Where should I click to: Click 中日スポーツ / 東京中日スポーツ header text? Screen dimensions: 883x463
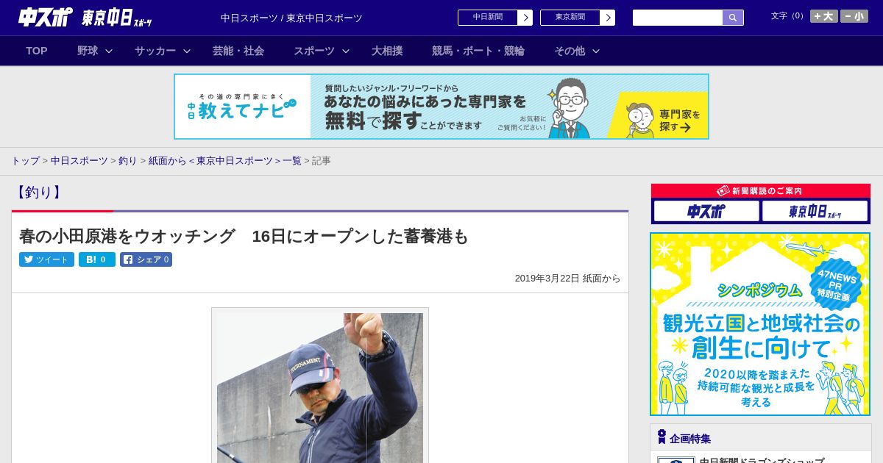(291, 18)
